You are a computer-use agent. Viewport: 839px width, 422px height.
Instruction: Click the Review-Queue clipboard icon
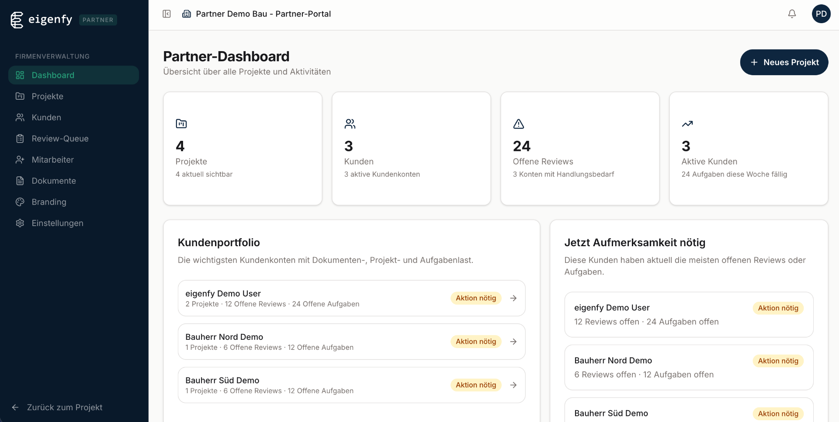tap(20, 139)
